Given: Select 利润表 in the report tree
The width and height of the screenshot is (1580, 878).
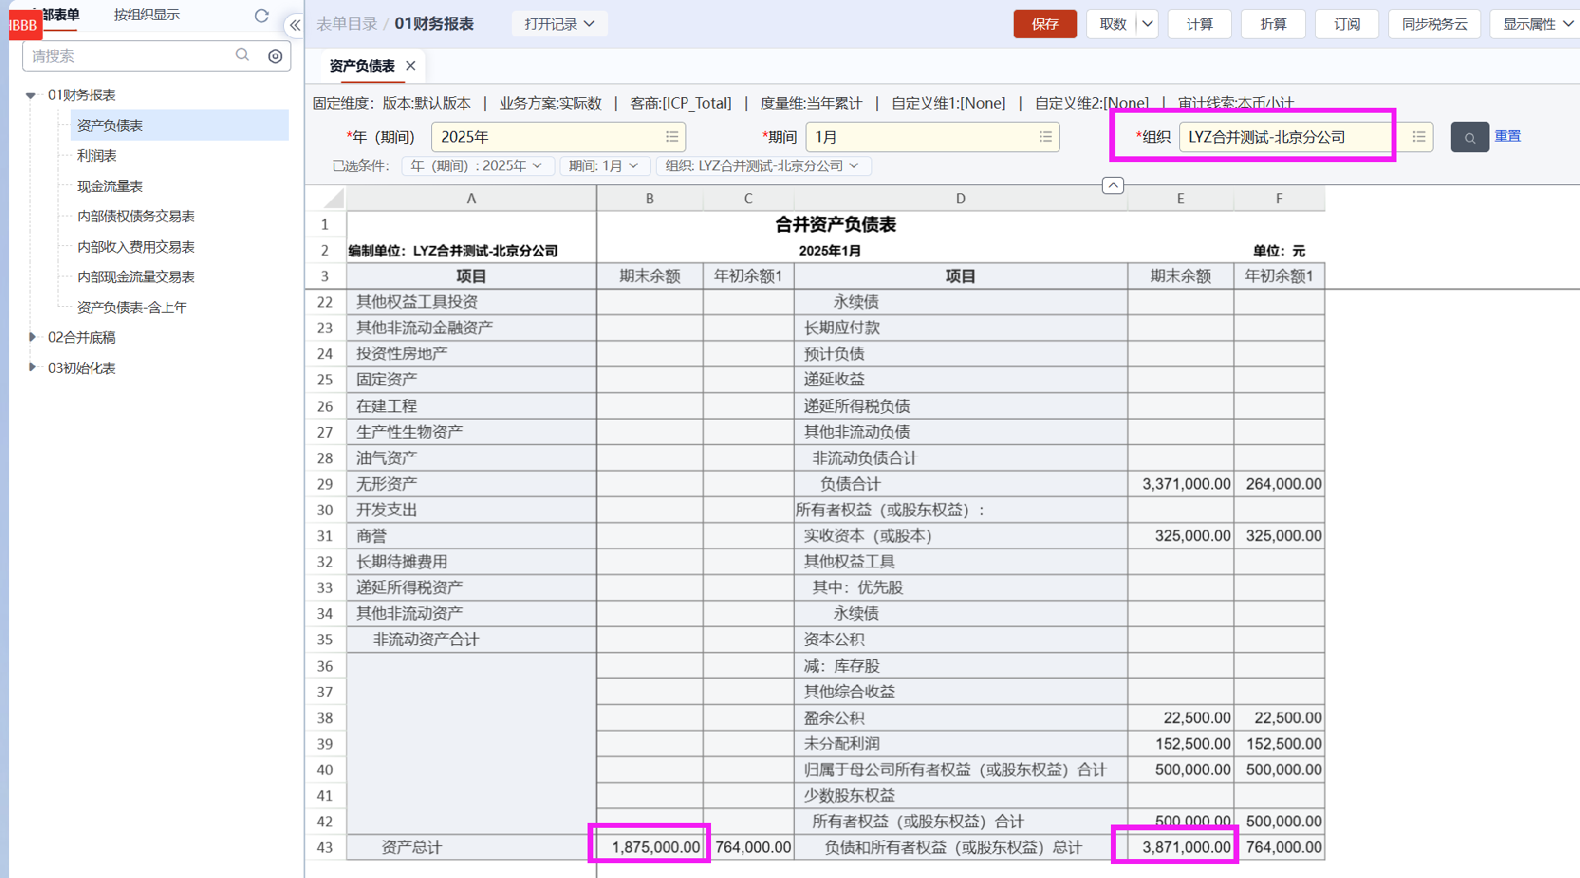Looking at the screenshot, I should point(97,156).
